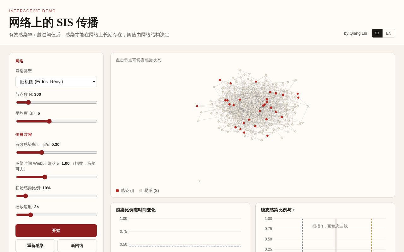Viewport: 404px width, 252px height.
Task: Toggle the far-left red infected node
Action: [197, 106]
